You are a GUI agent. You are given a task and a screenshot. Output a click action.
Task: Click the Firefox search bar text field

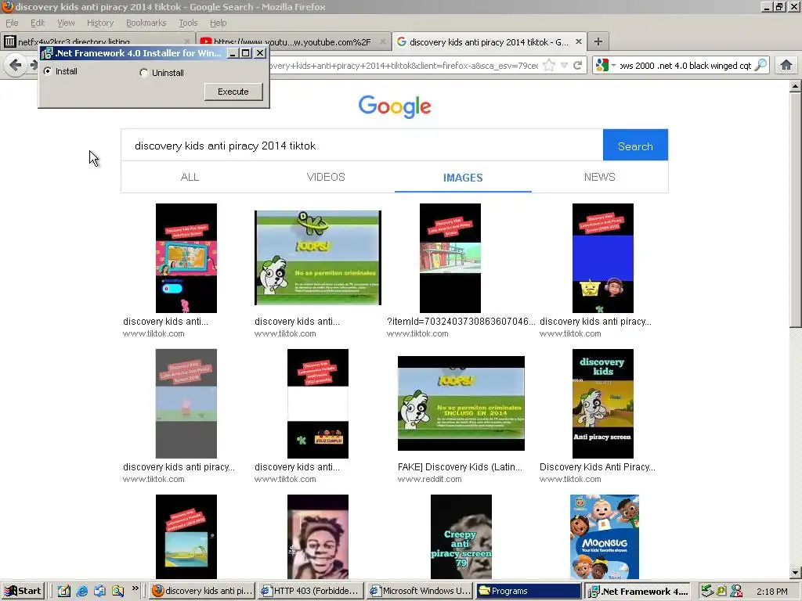[x=685, y=66]
